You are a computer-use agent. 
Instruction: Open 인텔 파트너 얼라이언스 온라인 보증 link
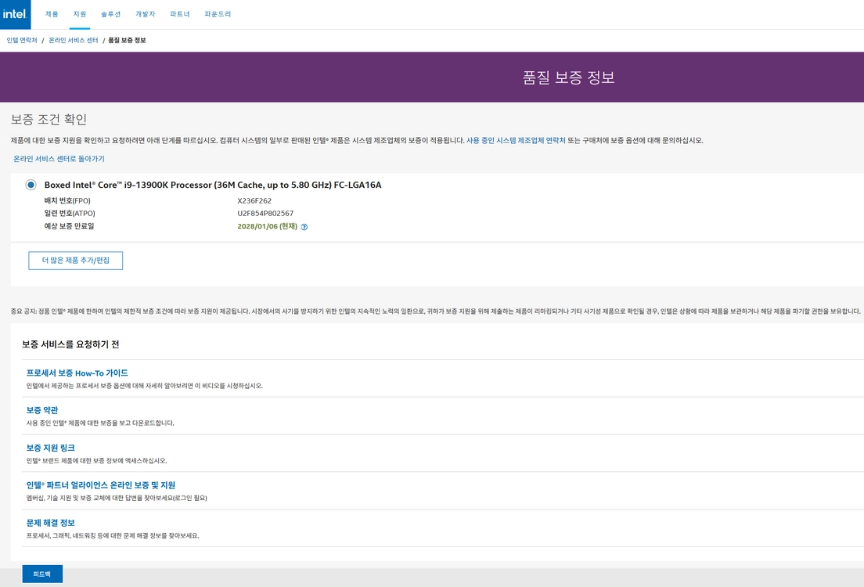click(x=101, y=485)
